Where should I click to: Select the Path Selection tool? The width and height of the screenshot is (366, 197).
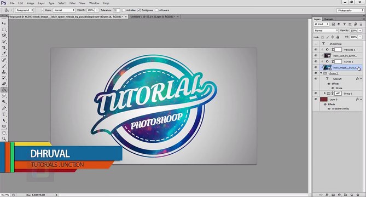click(4, 120)
